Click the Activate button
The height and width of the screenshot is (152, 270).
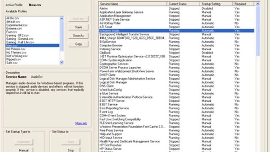coord(78,19)
